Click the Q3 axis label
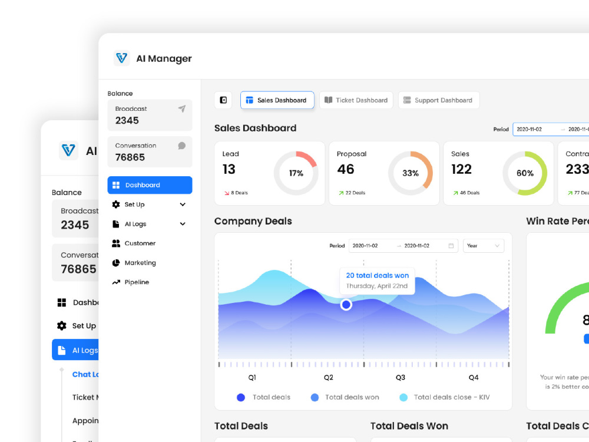The image size is (589, 442). 401,377
